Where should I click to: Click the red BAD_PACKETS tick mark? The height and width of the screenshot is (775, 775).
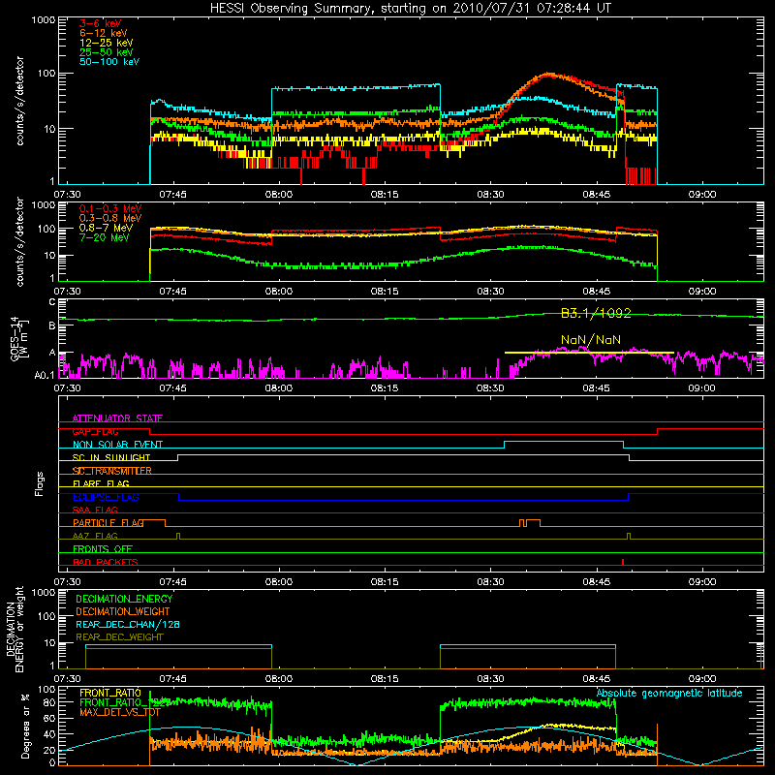click(623, 562)
